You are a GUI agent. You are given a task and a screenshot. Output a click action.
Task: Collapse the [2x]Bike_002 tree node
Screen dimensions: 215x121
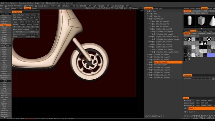148,19
